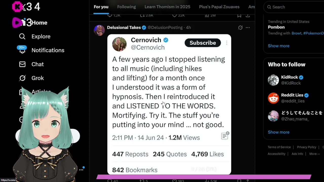Expand the More footer links menu
Screen dimensions: 324x182
315,154
